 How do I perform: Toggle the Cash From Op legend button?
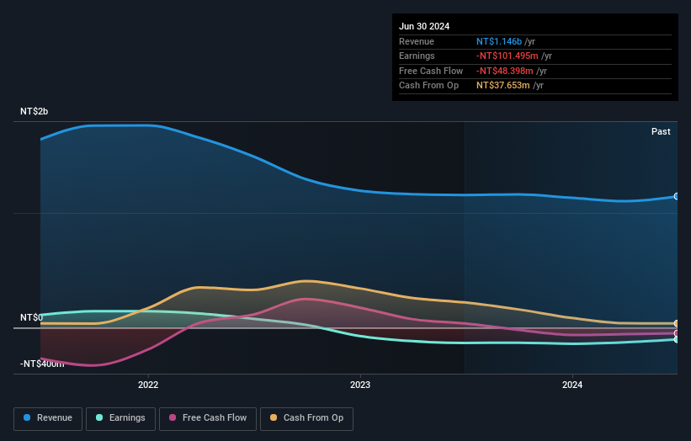tap(306, 418)
